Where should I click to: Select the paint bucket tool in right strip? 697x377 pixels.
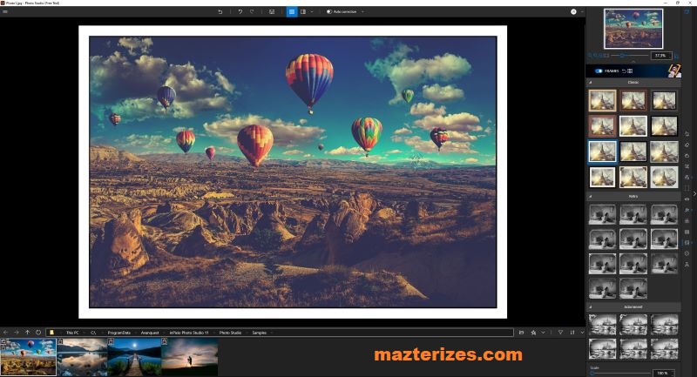click(687, 134)
